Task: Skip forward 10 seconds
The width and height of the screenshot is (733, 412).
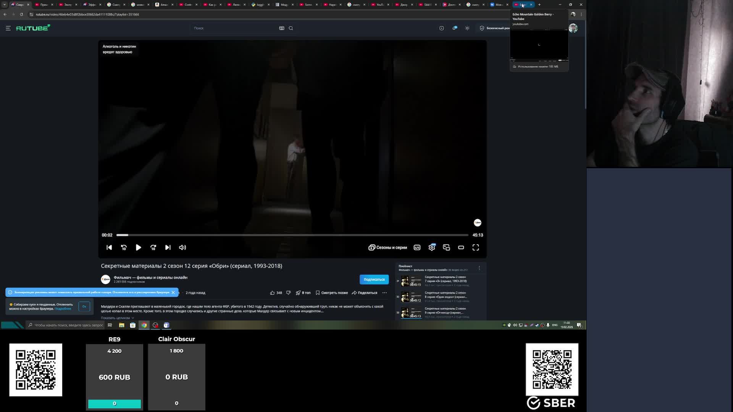Action: point(153,248)
